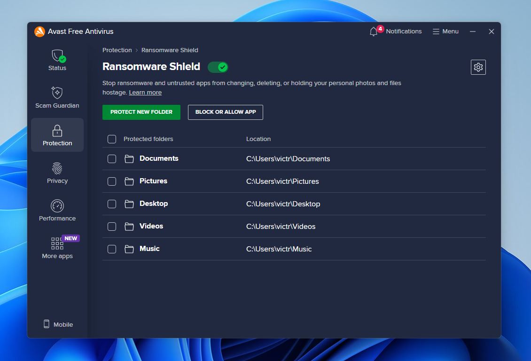Click PROTECT NEW FOLDER button
This screenshot has width=531, height=361.
coord(141,112)
